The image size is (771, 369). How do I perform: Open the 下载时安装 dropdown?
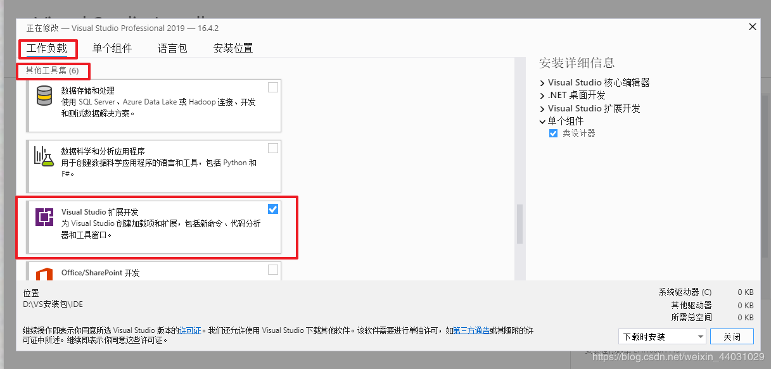(661, 337)
